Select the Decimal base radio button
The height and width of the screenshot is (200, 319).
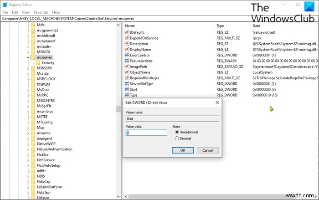coord(177,138)
